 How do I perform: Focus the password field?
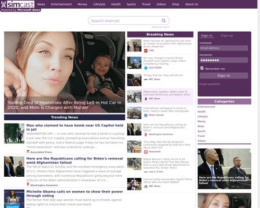[x=224, y=60]
